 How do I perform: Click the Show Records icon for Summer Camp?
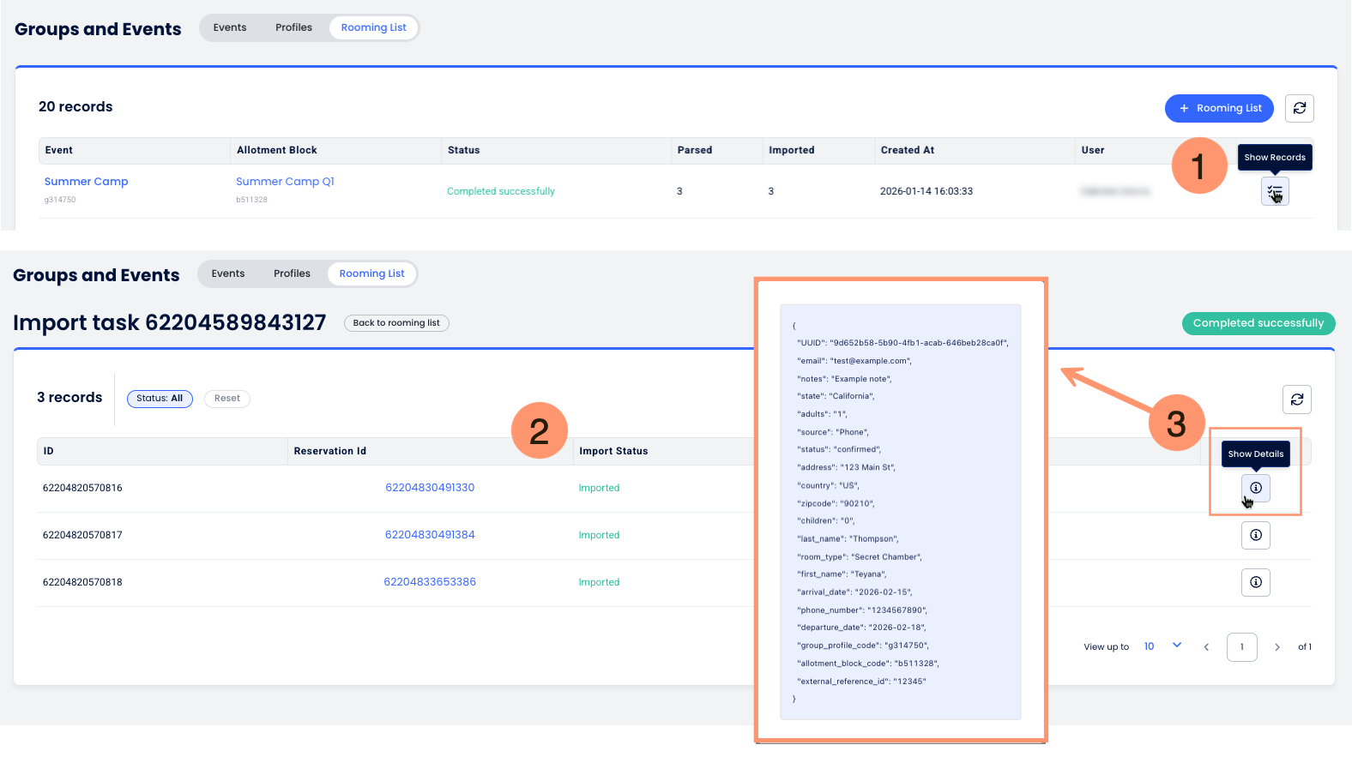(x=1274, y=191)
